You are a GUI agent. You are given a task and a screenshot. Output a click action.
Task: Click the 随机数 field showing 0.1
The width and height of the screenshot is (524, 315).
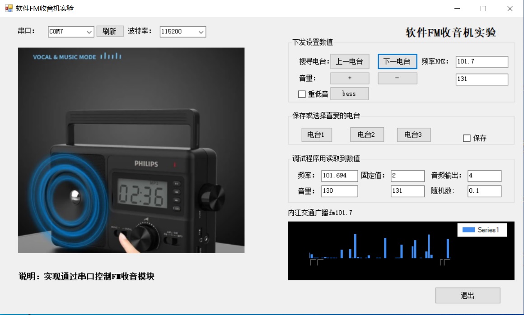click(484, 191)
